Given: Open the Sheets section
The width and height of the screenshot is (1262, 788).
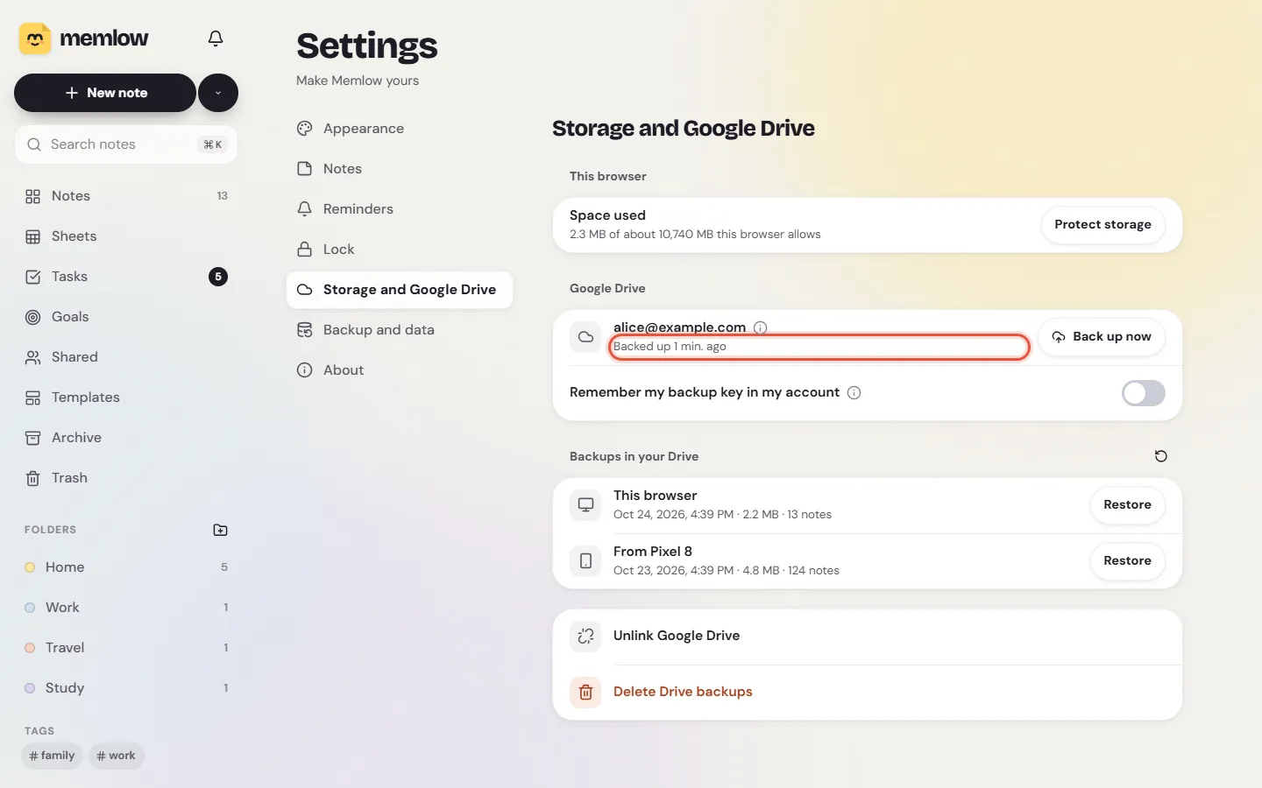Looking at the screenshot, I should coord(126,236).
